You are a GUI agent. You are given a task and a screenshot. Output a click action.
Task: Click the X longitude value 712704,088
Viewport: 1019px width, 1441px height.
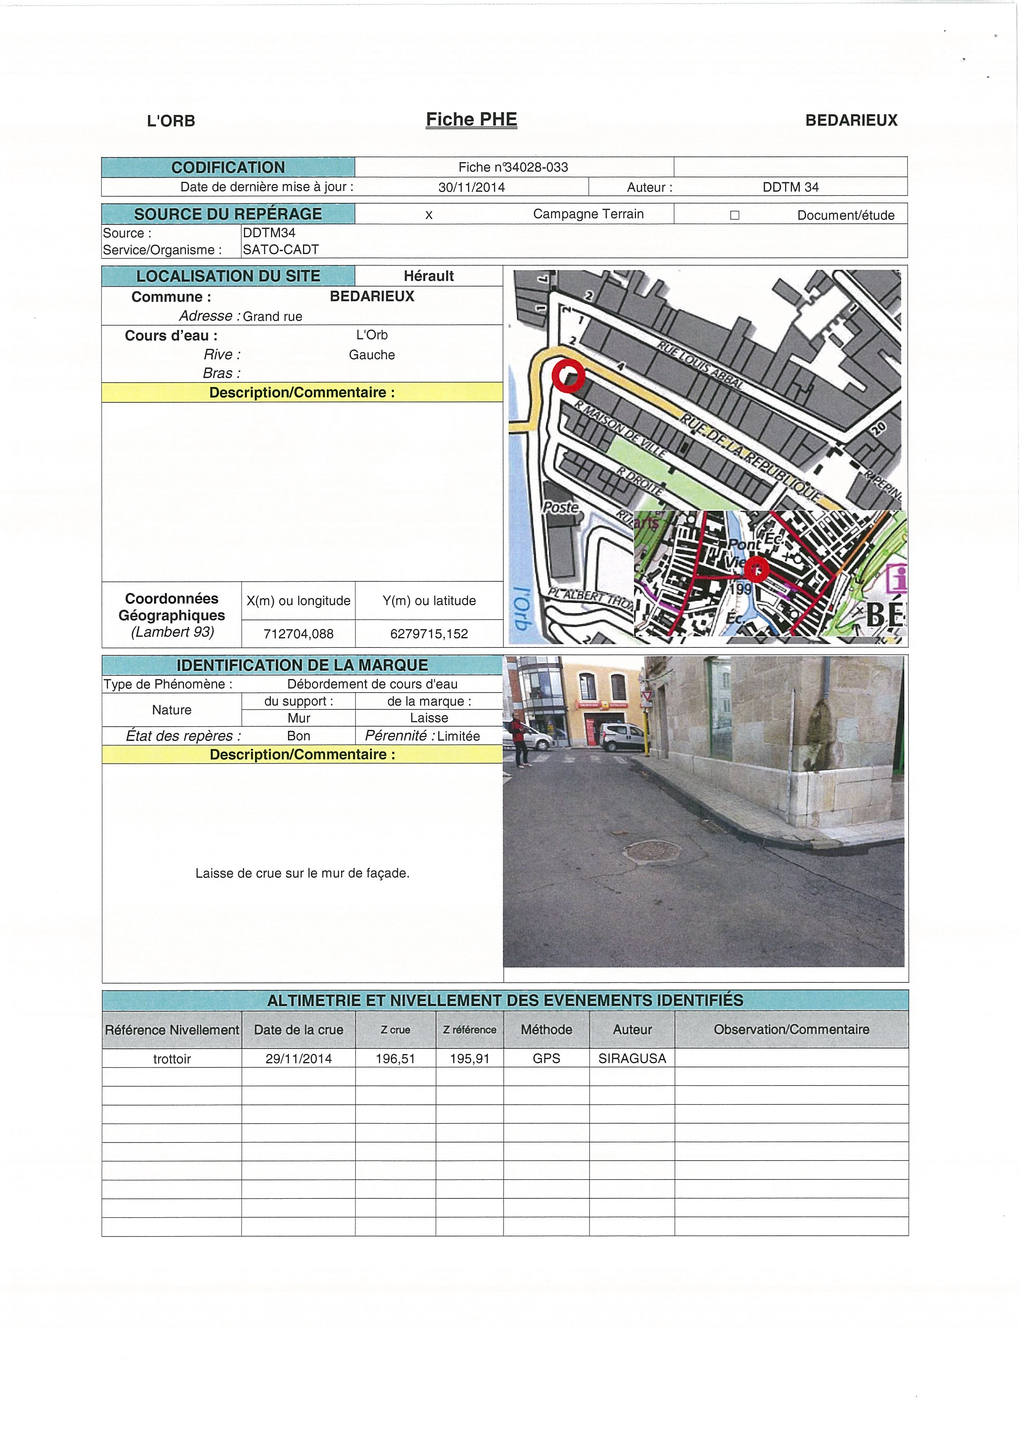[298, 634]
